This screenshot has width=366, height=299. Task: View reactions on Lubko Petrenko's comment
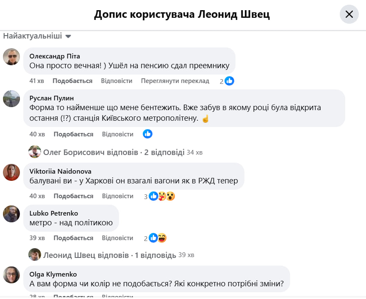[x=157, y=238]
